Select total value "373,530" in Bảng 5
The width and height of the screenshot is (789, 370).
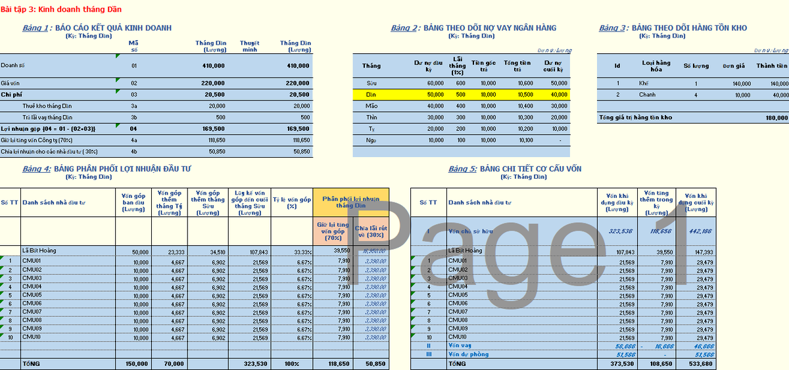pos(622,363)
